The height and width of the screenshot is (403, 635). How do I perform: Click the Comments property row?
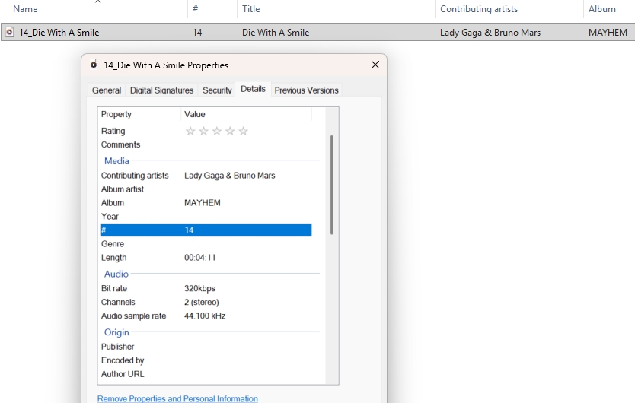click(206, 144)
